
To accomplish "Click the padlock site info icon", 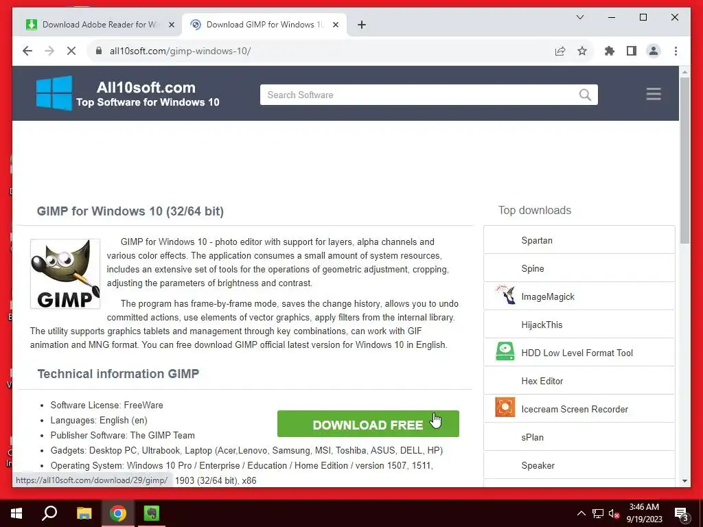I will (x=99, y=51).
